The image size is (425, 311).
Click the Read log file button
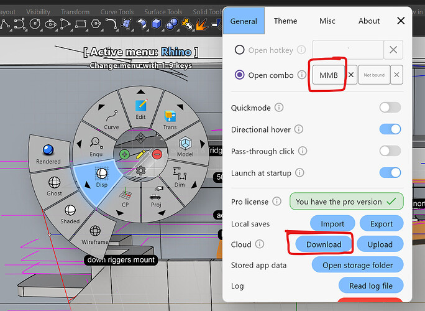(371, 285)
